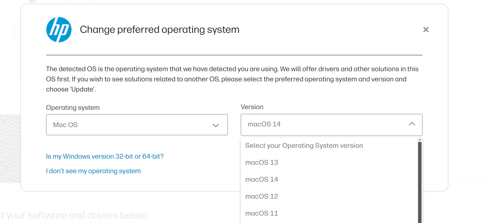Screen dimensions: 492x223
Task: Collapse the Version dropdown showing macOS 14
Action: (332, 125)
